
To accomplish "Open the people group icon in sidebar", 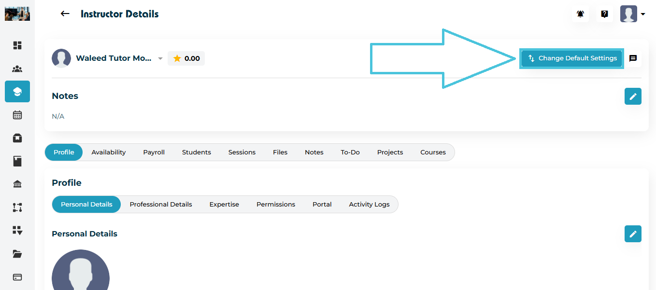I will pyautogui.click(x=17, y=69).
